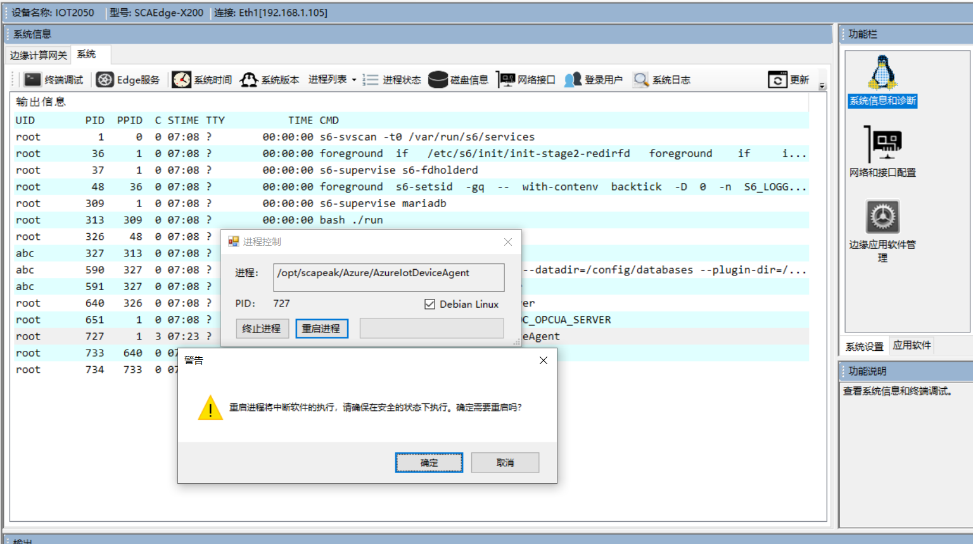The height and width of the screenshot is (544, 973).
Task: Click the 进程列表 toolbar label
Action: [x=328, y=80]
